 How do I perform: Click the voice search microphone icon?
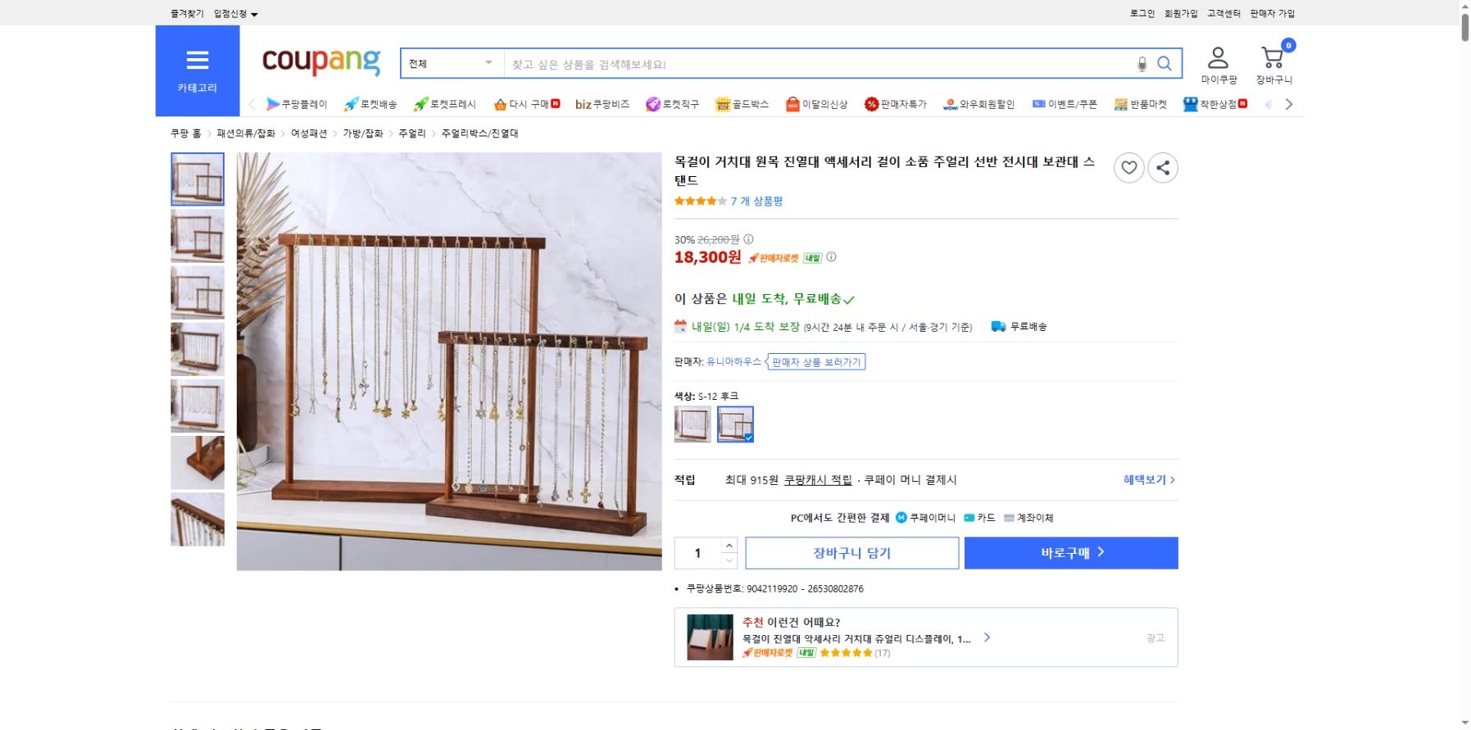tap(1141, 64)
